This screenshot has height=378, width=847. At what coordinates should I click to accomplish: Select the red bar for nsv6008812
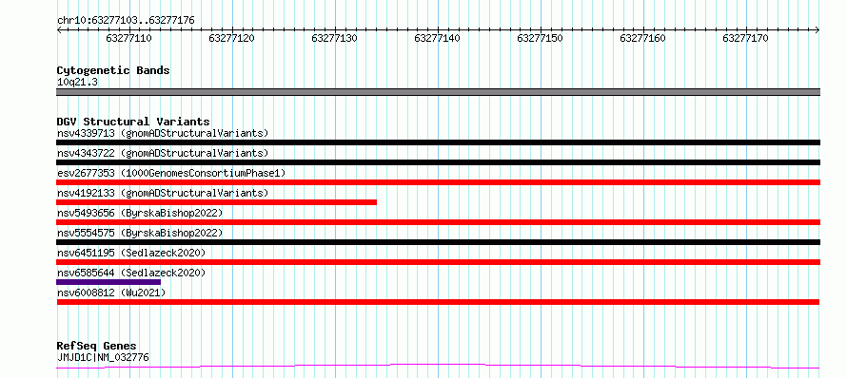click(x=438, y=302)
